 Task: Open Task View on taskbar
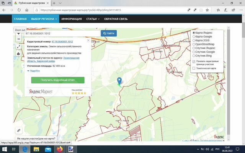tap(14, 149)
